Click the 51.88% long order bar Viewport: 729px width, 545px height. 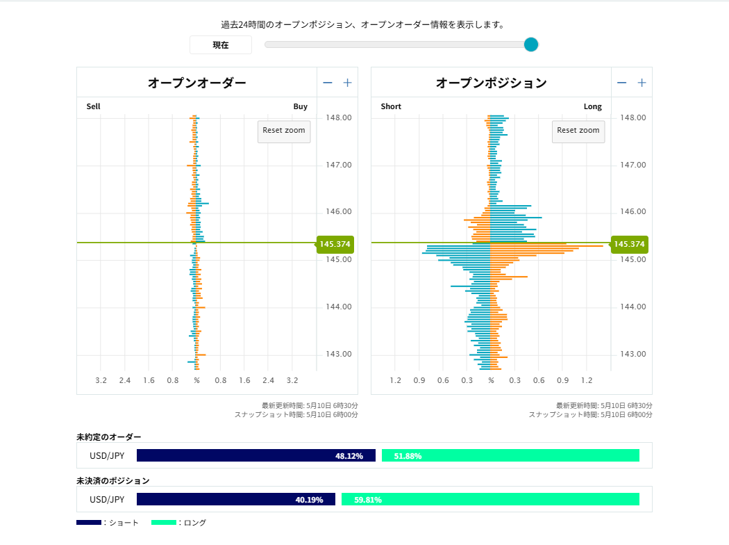[510, 456]
